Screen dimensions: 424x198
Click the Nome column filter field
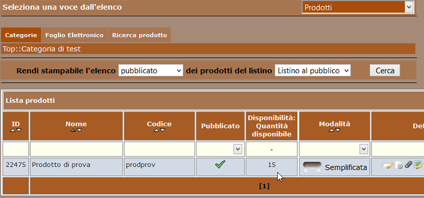[76, 149]
